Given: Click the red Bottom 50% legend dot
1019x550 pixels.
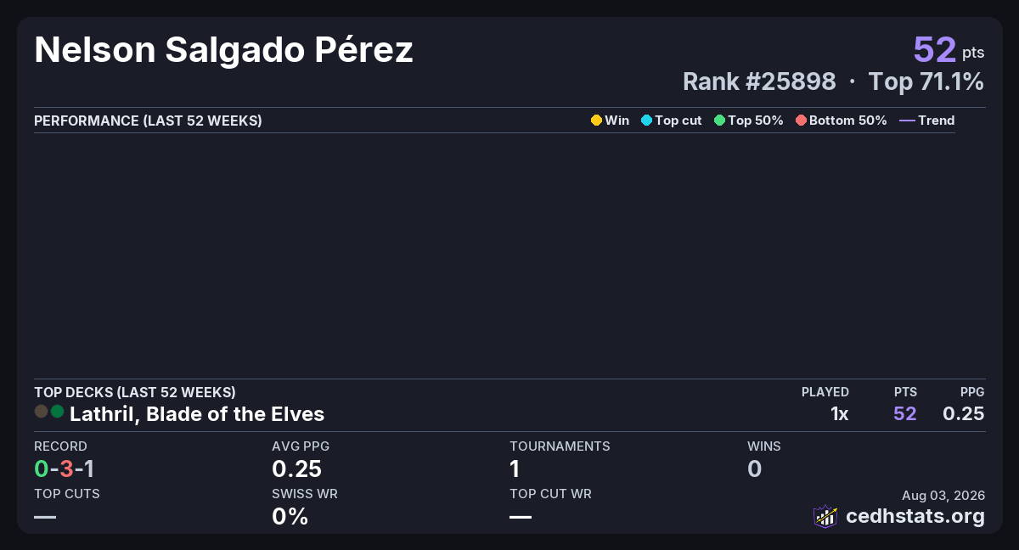Looking at the screenshot, I should point(801,121).
